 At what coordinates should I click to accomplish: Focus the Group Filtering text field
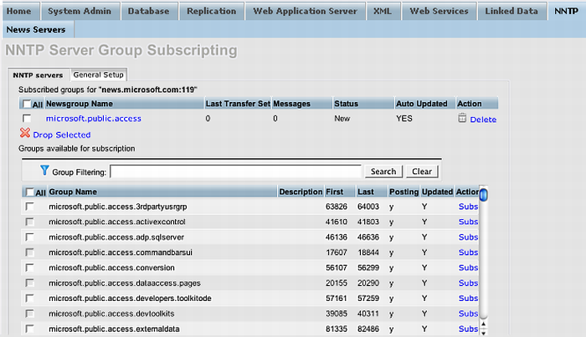[x=236, y=171]
